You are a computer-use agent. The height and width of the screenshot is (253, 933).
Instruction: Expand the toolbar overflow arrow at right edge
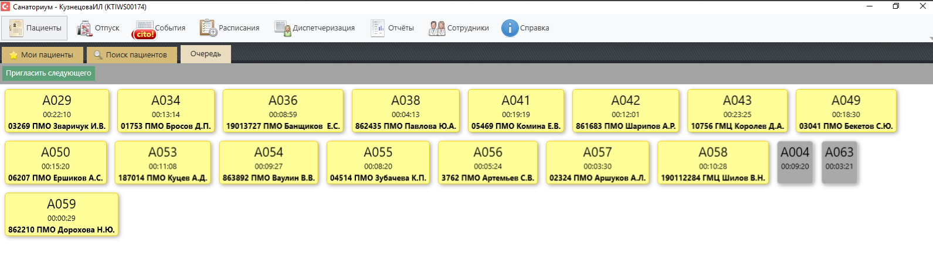pyautogui.click(x=930, y=39)
